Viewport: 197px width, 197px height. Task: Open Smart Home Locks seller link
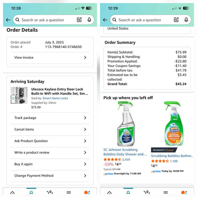tap(55, 98)
